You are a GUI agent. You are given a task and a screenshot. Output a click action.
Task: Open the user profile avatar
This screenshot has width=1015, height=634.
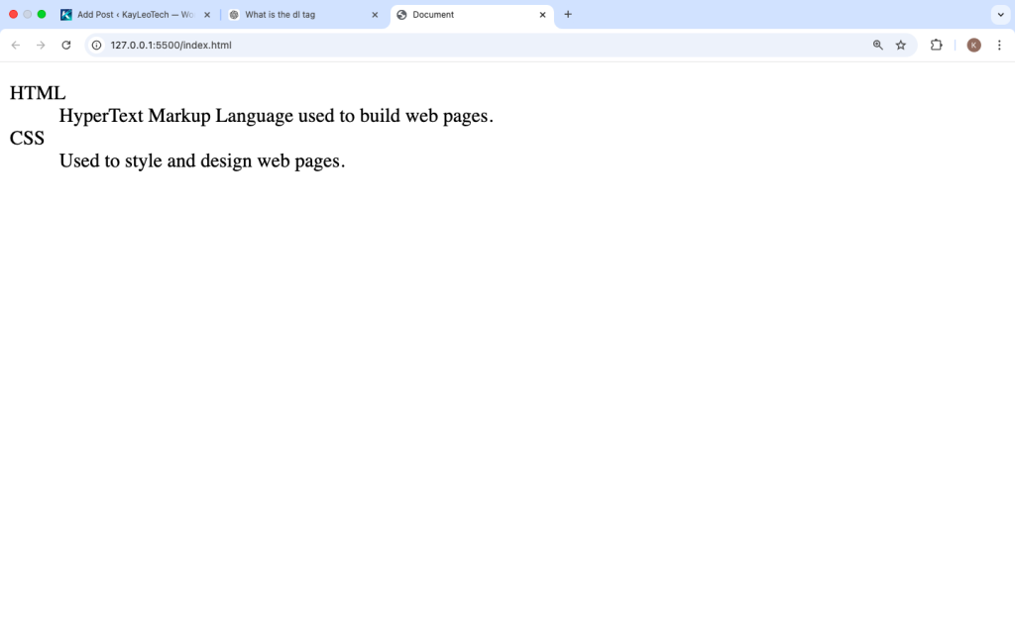pyautogui.click(x=973, y=45)
